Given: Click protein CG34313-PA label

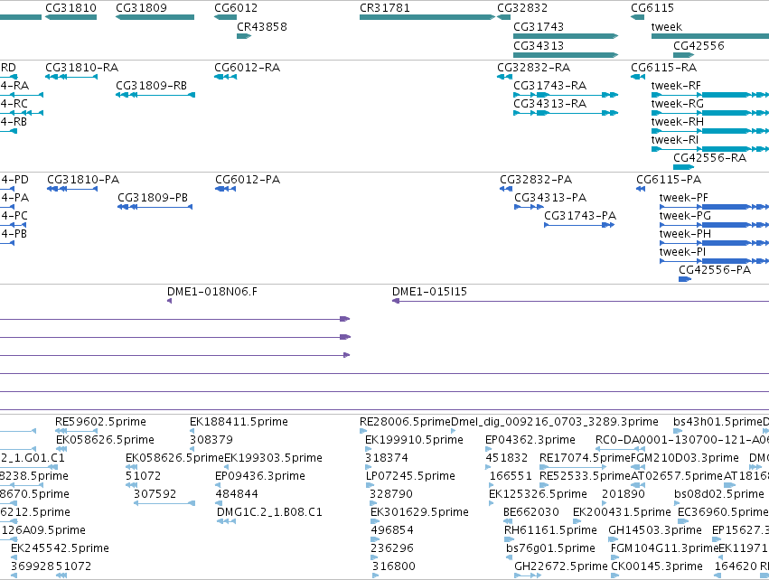Looking at the screenshot, I should pyautogui.click(x=550, y=198).
